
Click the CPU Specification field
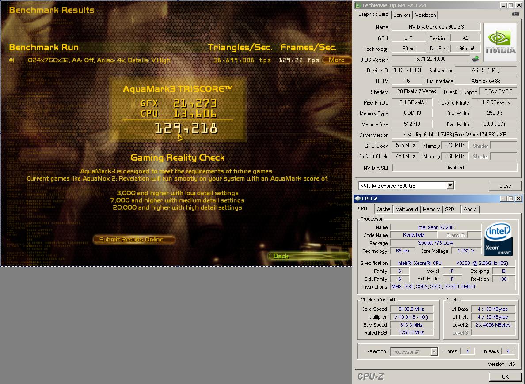pos(453,263)
